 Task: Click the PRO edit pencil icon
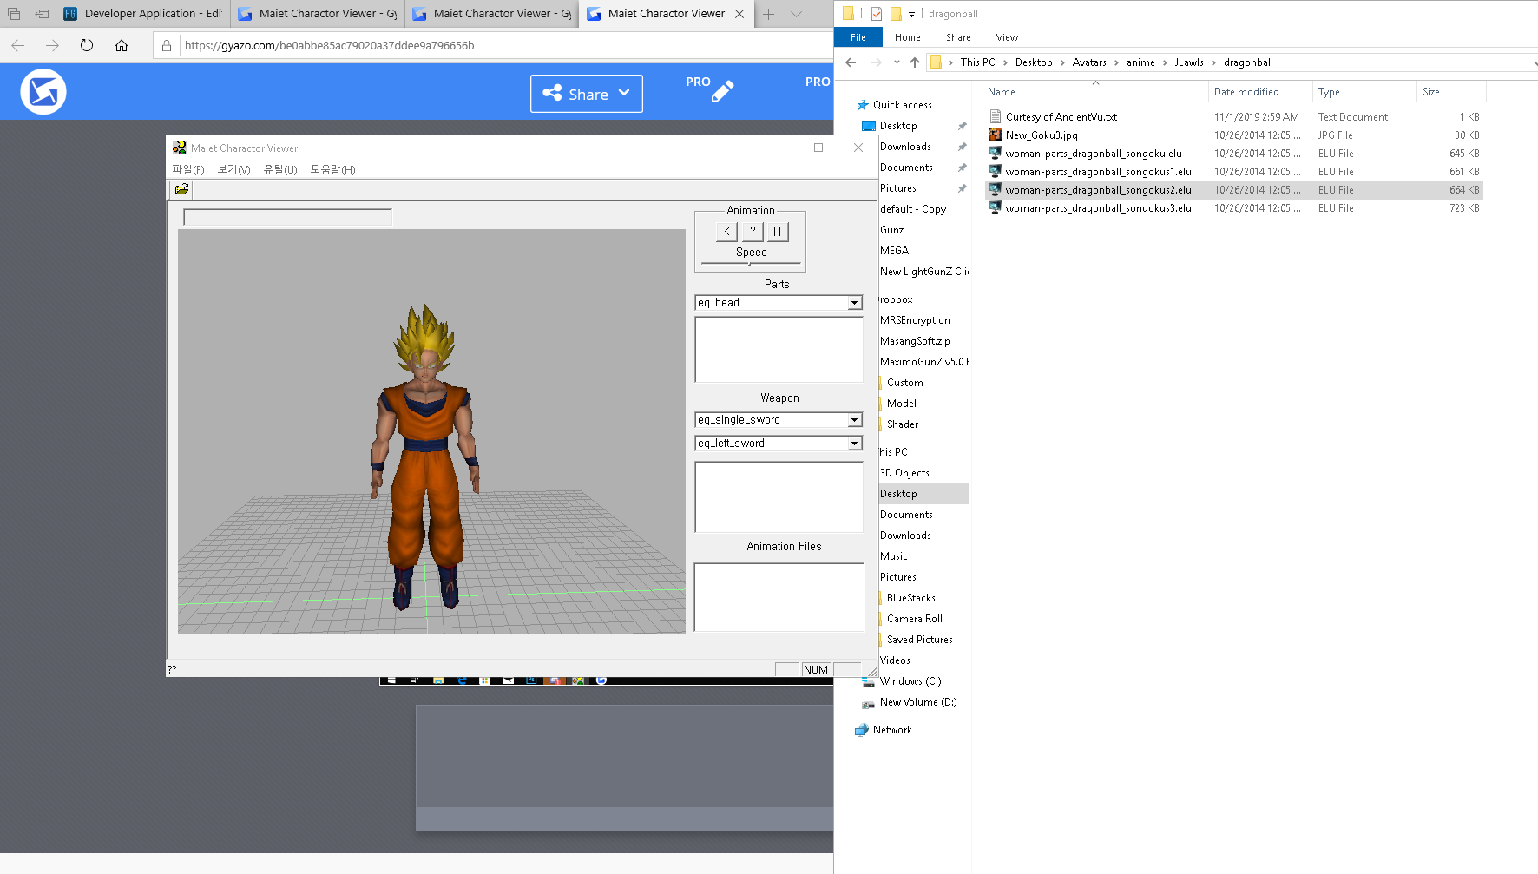click(722, 91)
